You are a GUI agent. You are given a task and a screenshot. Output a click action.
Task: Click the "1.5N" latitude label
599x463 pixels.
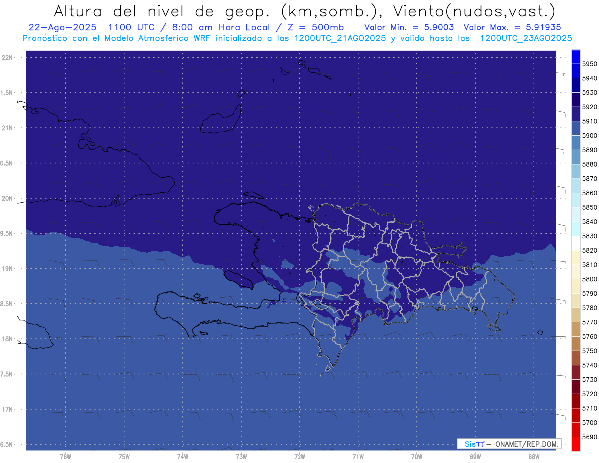pyautogui.click(x=8, y=93)
